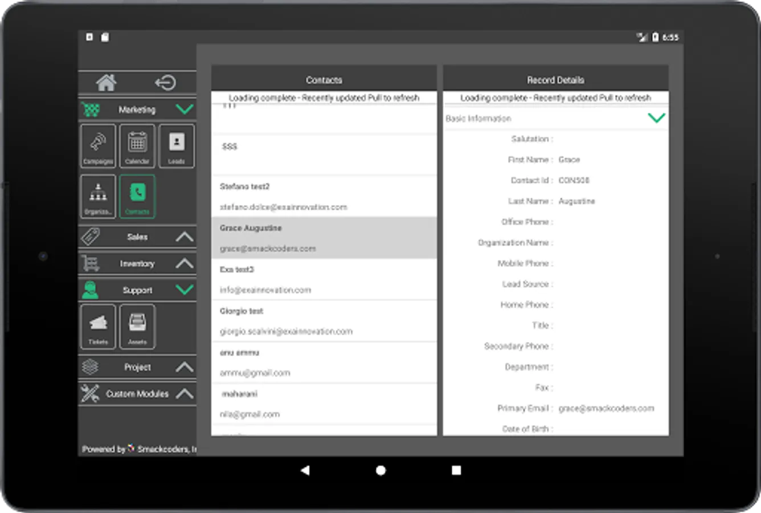Click stefano.dolce@exainnovation.com email

[284, 207]
